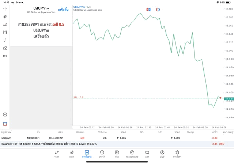The width and height of the screenshot is (234, 164).
Task: Tap the เสร็จแล้ว confirmation text
Action: [41, 36]
